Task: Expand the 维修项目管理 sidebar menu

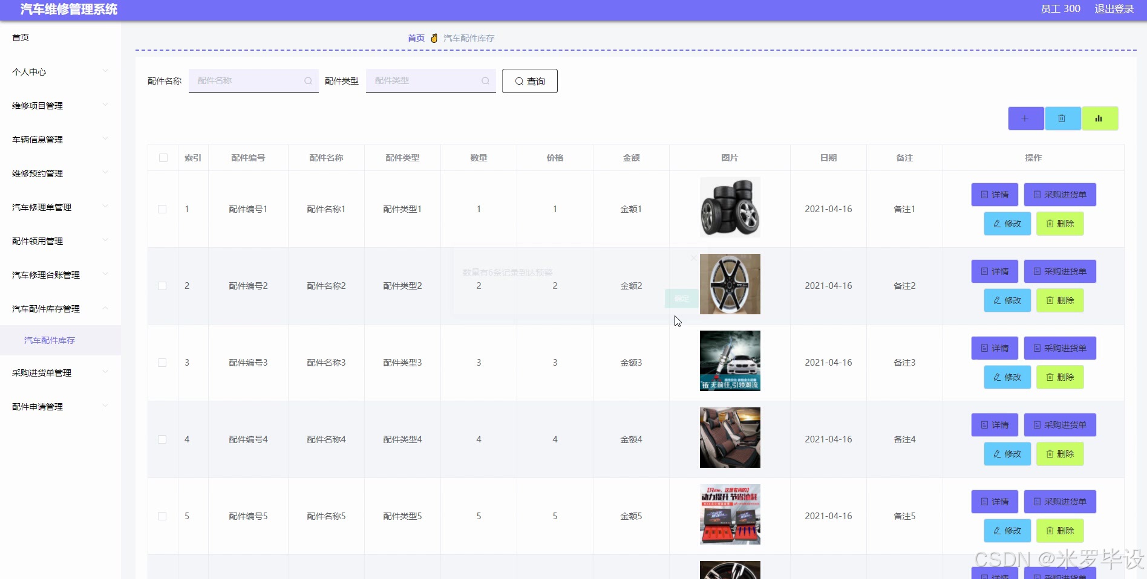Action: (60, 106)
